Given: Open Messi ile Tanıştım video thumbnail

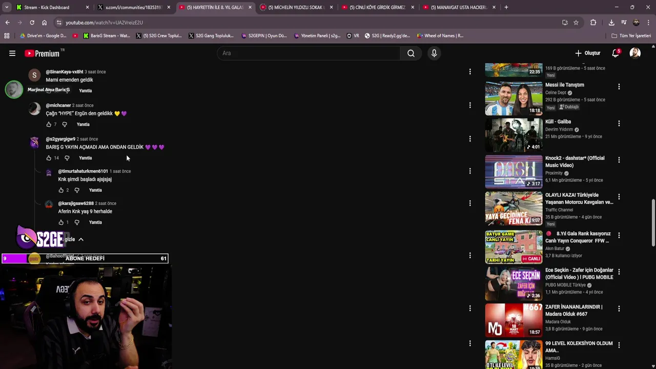Looking at the screenshot, I should [x=514, y=98].
